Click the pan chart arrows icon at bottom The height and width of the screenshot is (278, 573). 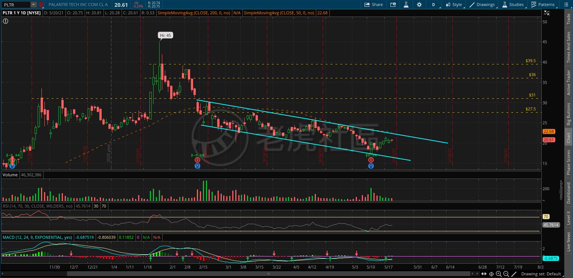484,274
